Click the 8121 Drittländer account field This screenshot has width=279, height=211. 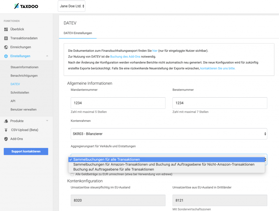tap(220, 200)
